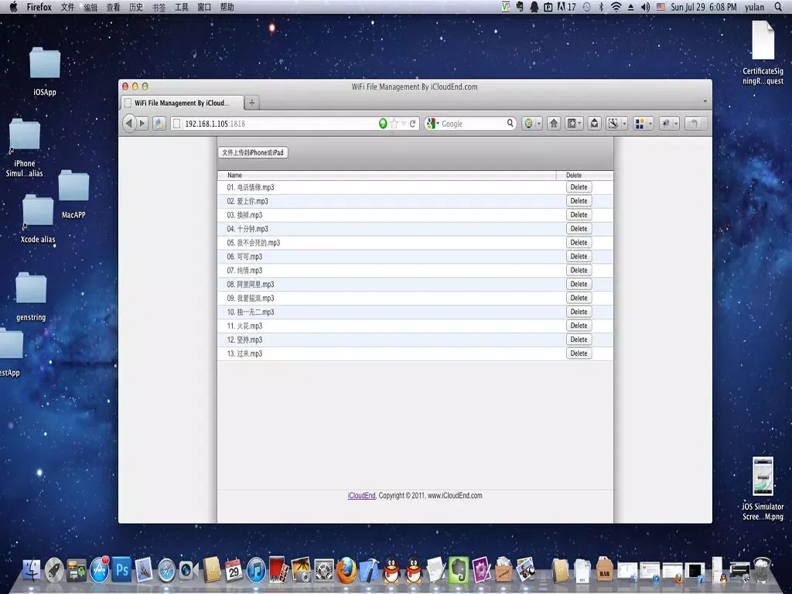The image size is (792, 594).
Task: Open a new tab with plus button
Action: click(251, 103)
